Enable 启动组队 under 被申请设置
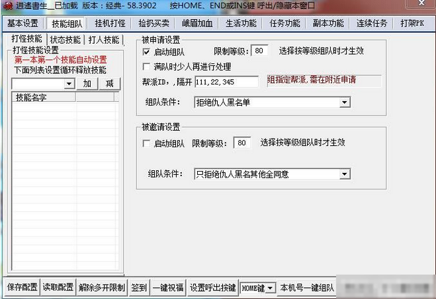436x299 pixels. point(147,51)
